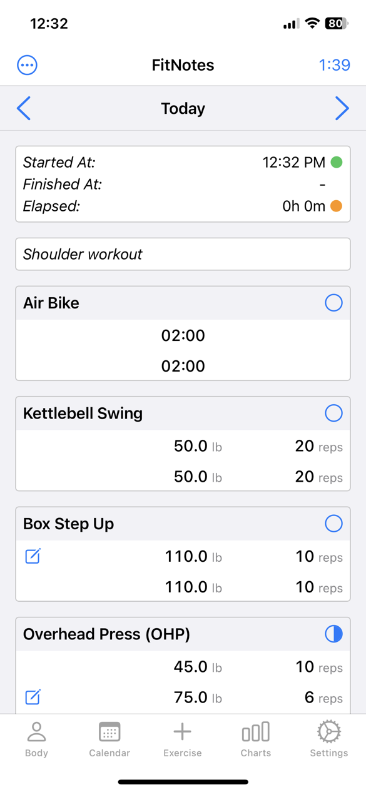Open the Settings tab

[329, 739]
